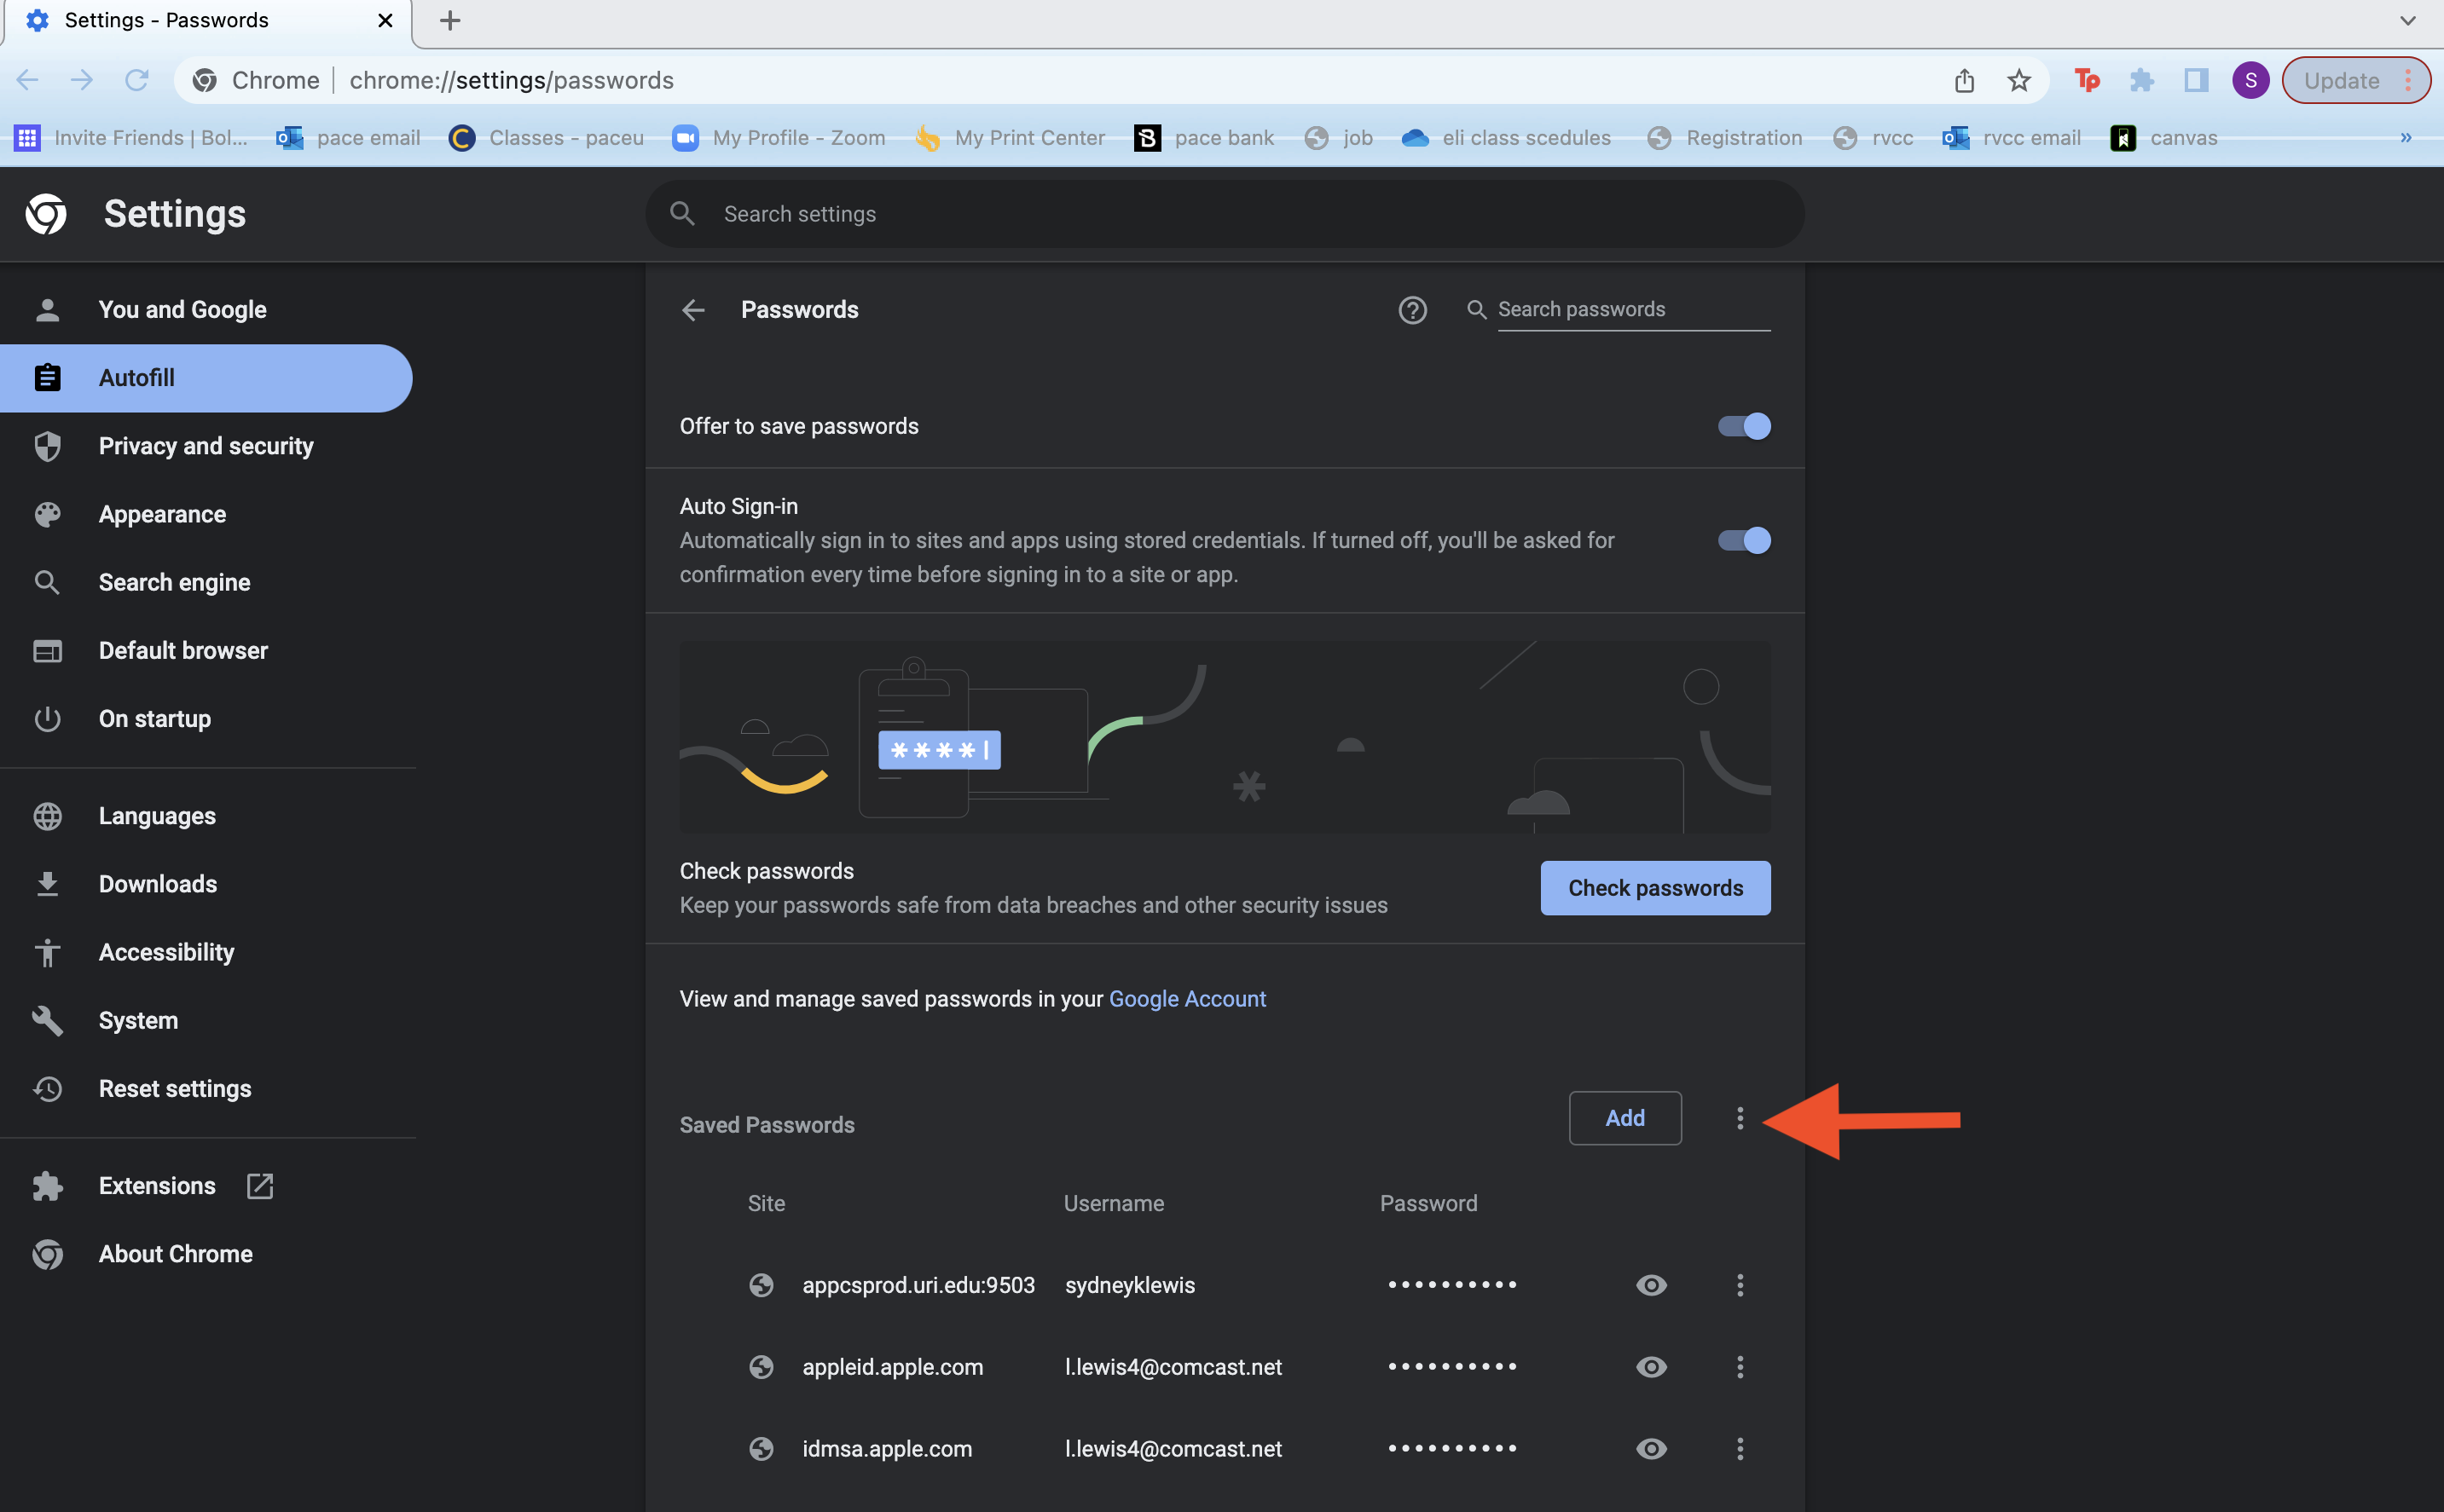Go back using Passwords page arrow
The width and height of the screenshot is (2444, 1512).
693,310
